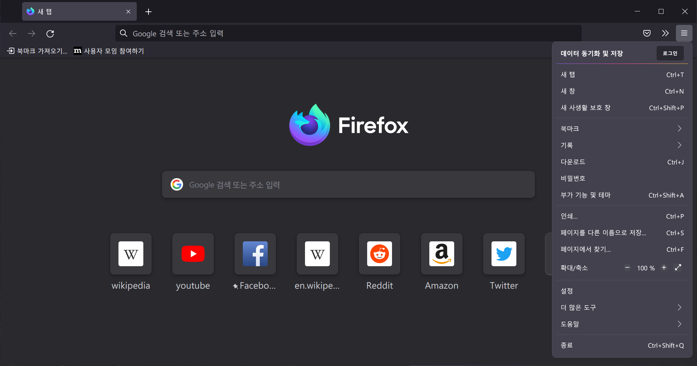Click the Forward navigation arrow
697x366 pixels.
31,33
